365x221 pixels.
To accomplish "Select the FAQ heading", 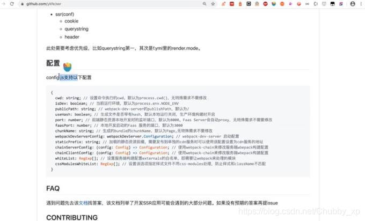I will tap(53, 188).
